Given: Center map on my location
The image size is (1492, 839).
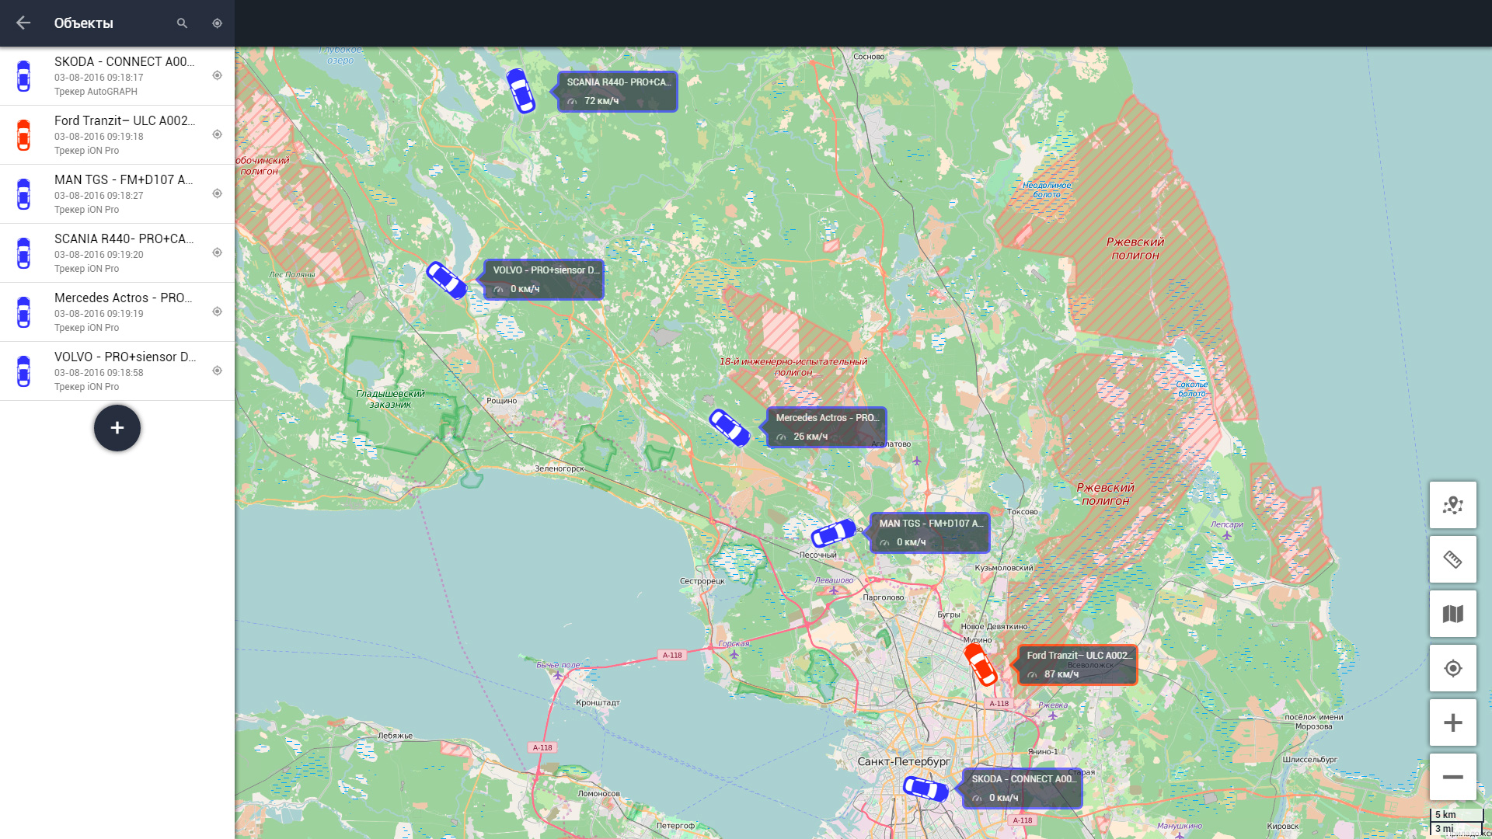Looking at the screenshot, I should pos(1453,668).
